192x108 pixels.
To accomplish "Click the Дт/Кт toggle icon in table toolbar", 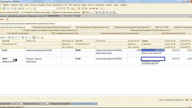I will [x=34, y=37].
